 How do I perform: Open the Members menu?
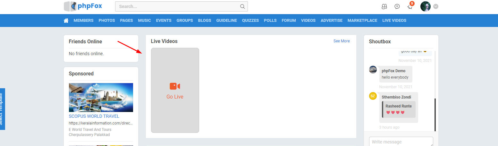[83, 21]
